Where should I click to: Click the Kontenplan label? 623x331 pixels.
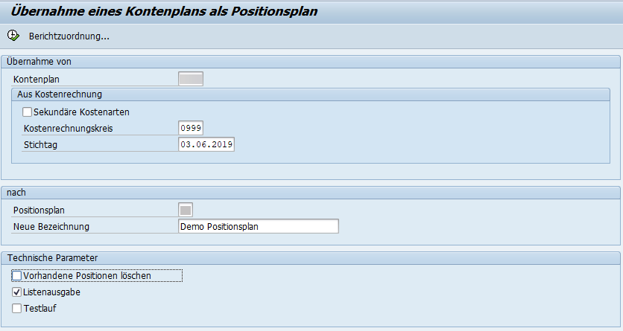37,80
